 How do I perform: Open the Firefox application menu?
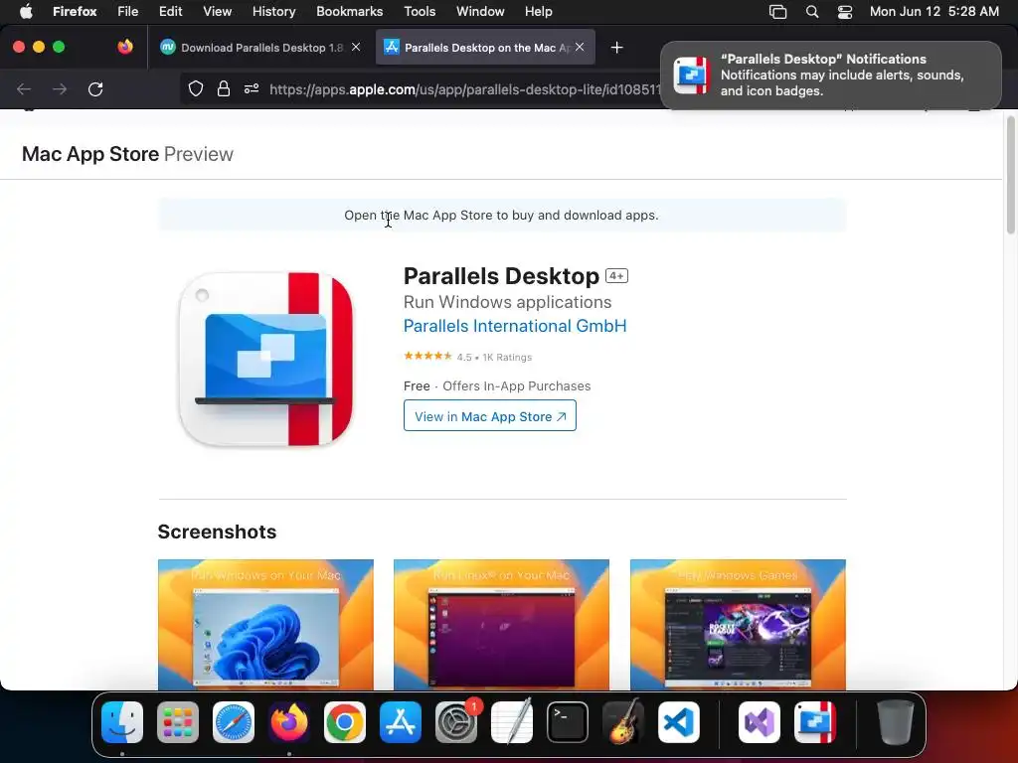coord(75,11)
